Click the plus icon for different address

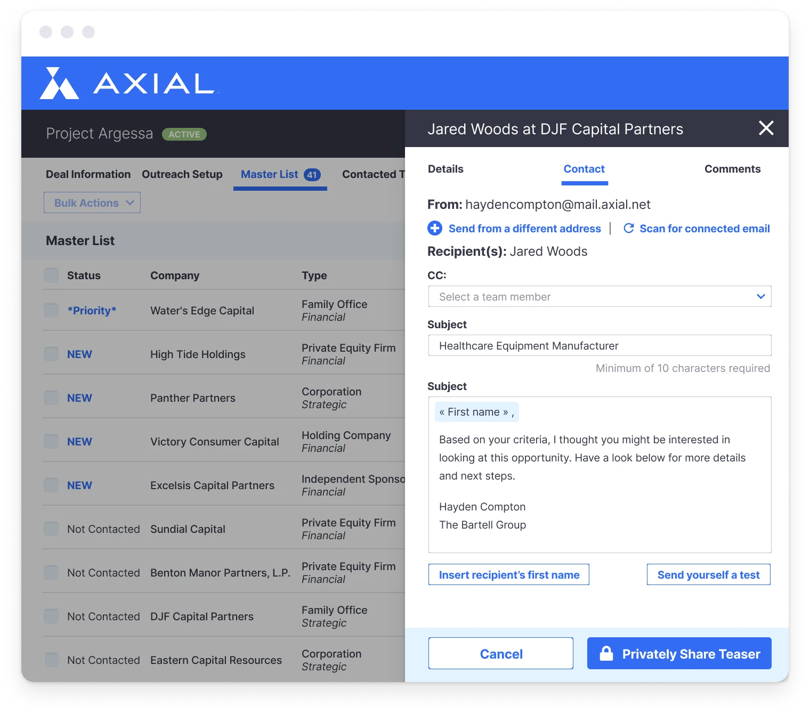[x=435, y=229]
